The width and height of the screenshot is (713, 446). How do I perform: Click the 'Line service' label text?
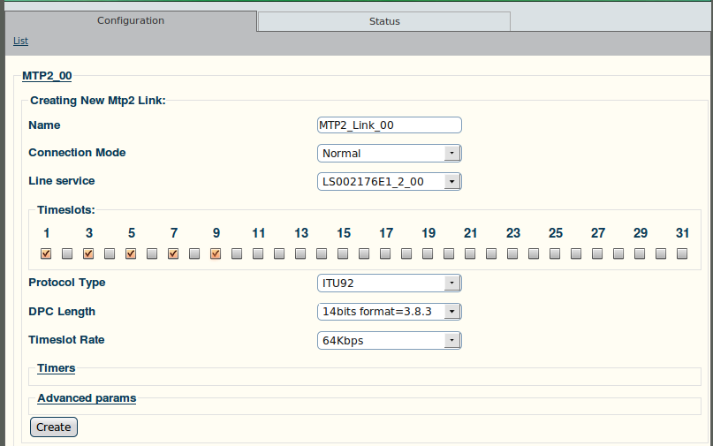click(61, 181)
